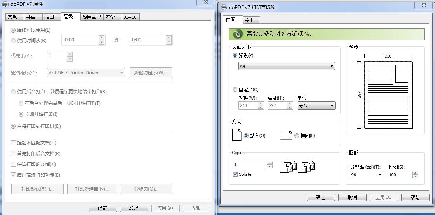Select 直接打印到打印机(D) option
This screenshot has width=435, height=215.
(x=13, y=126)
